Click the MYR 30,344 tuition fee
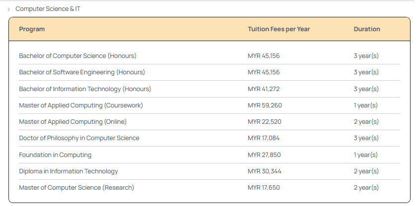This screenshot has width=418, height=206. [264, 171]
